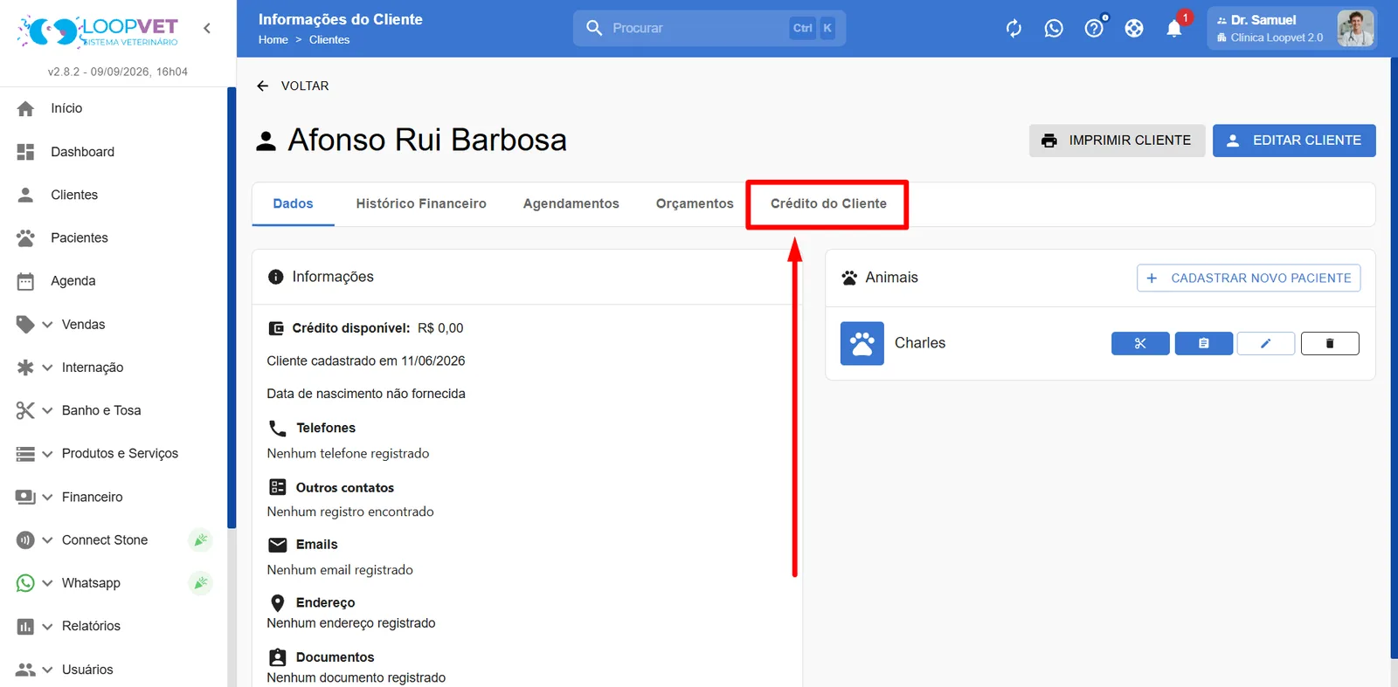Click the Financeiro money icon

point(25,497)
